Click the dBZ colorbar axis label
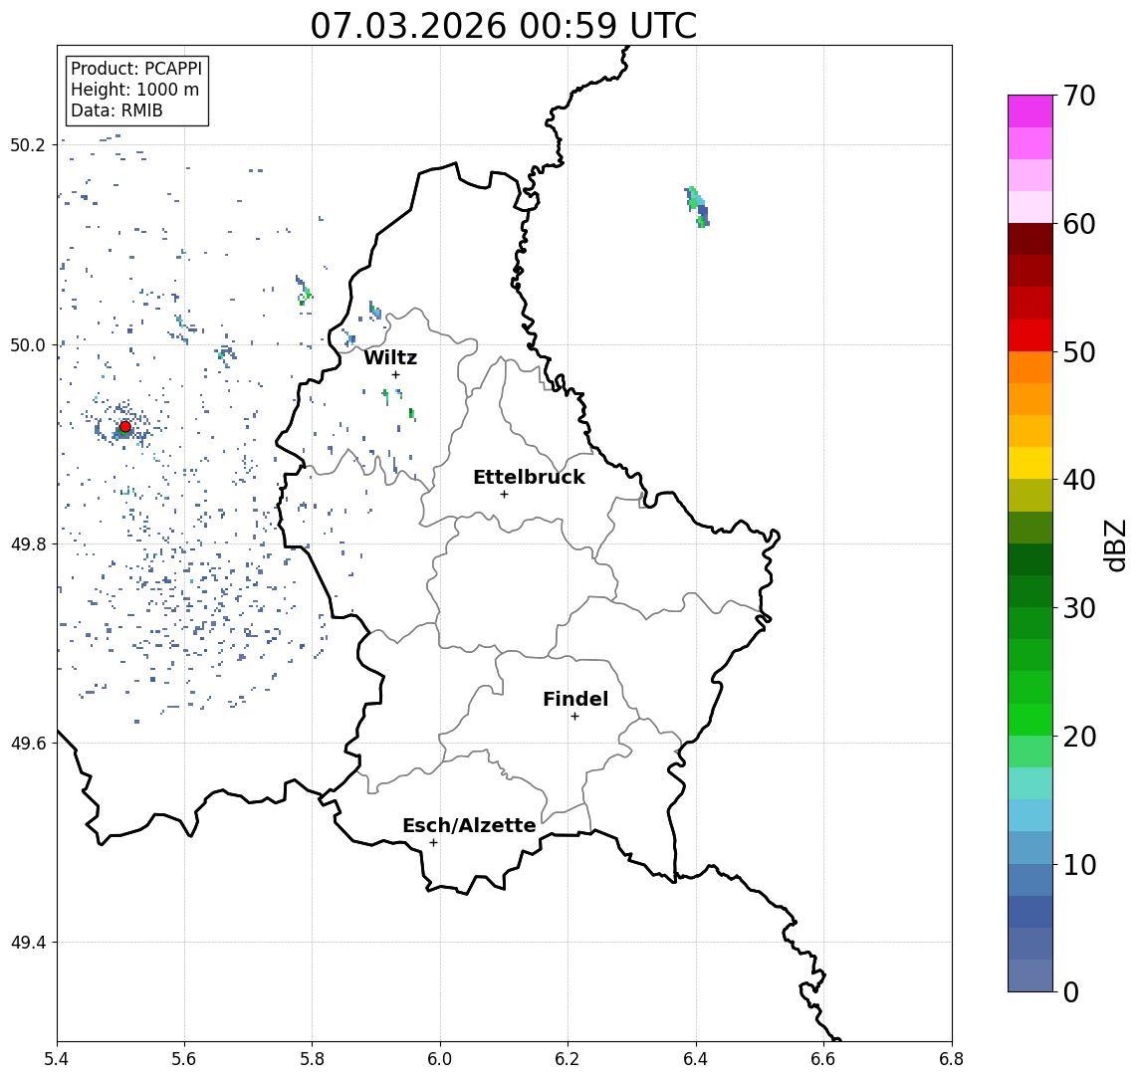The image size is (1140, 1079). [x=1114, y=545]
